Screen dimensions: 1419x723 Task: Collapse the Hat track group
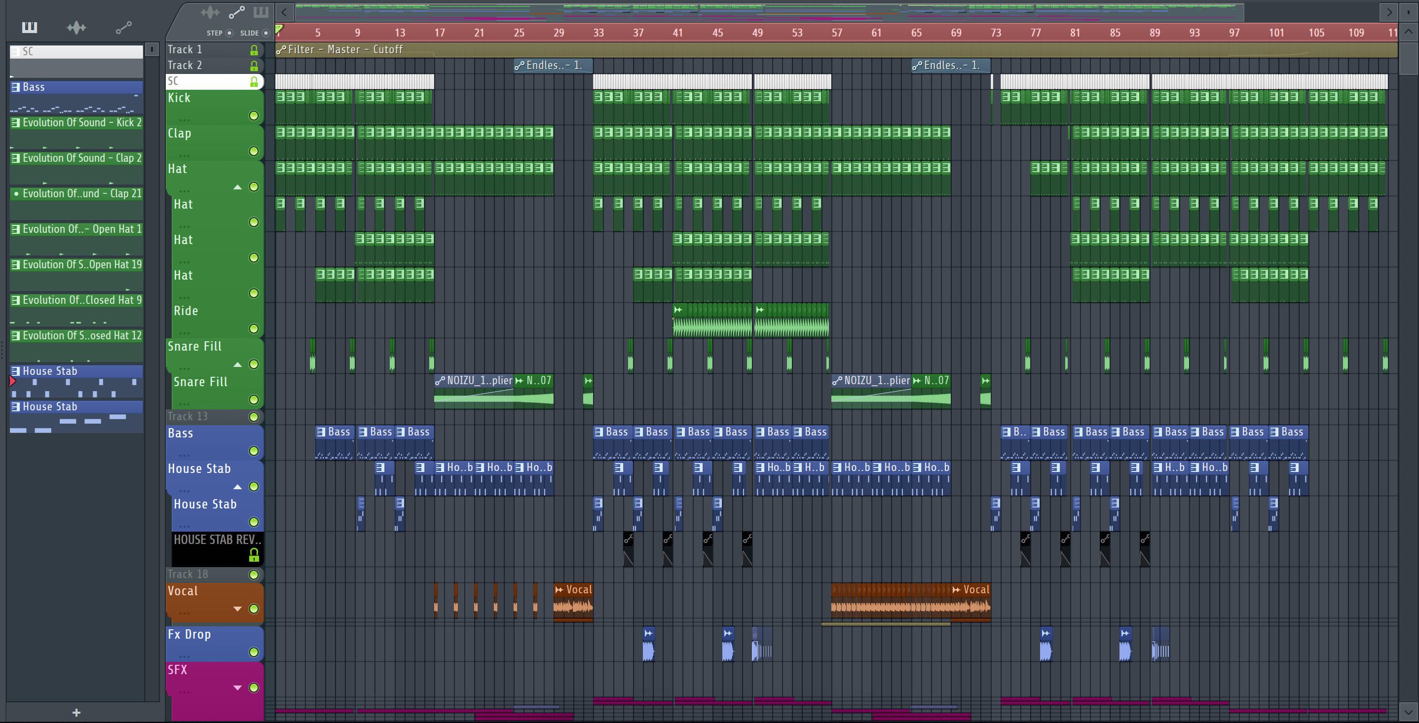coord(237,187)
